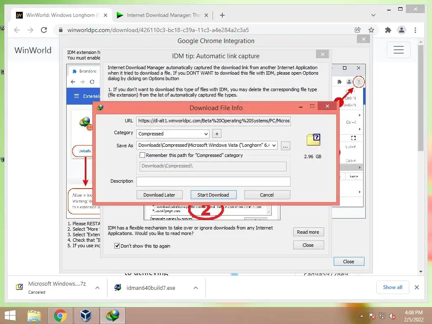
Task: Open the Category dropdown showing Compressed
Action: (x=173, y=134)
